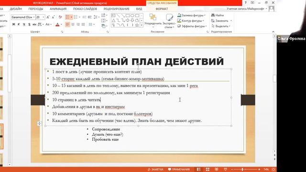The image size is (306, 172).
Task: Start slideshow from the status bar icon
Action: click(225, 169)
